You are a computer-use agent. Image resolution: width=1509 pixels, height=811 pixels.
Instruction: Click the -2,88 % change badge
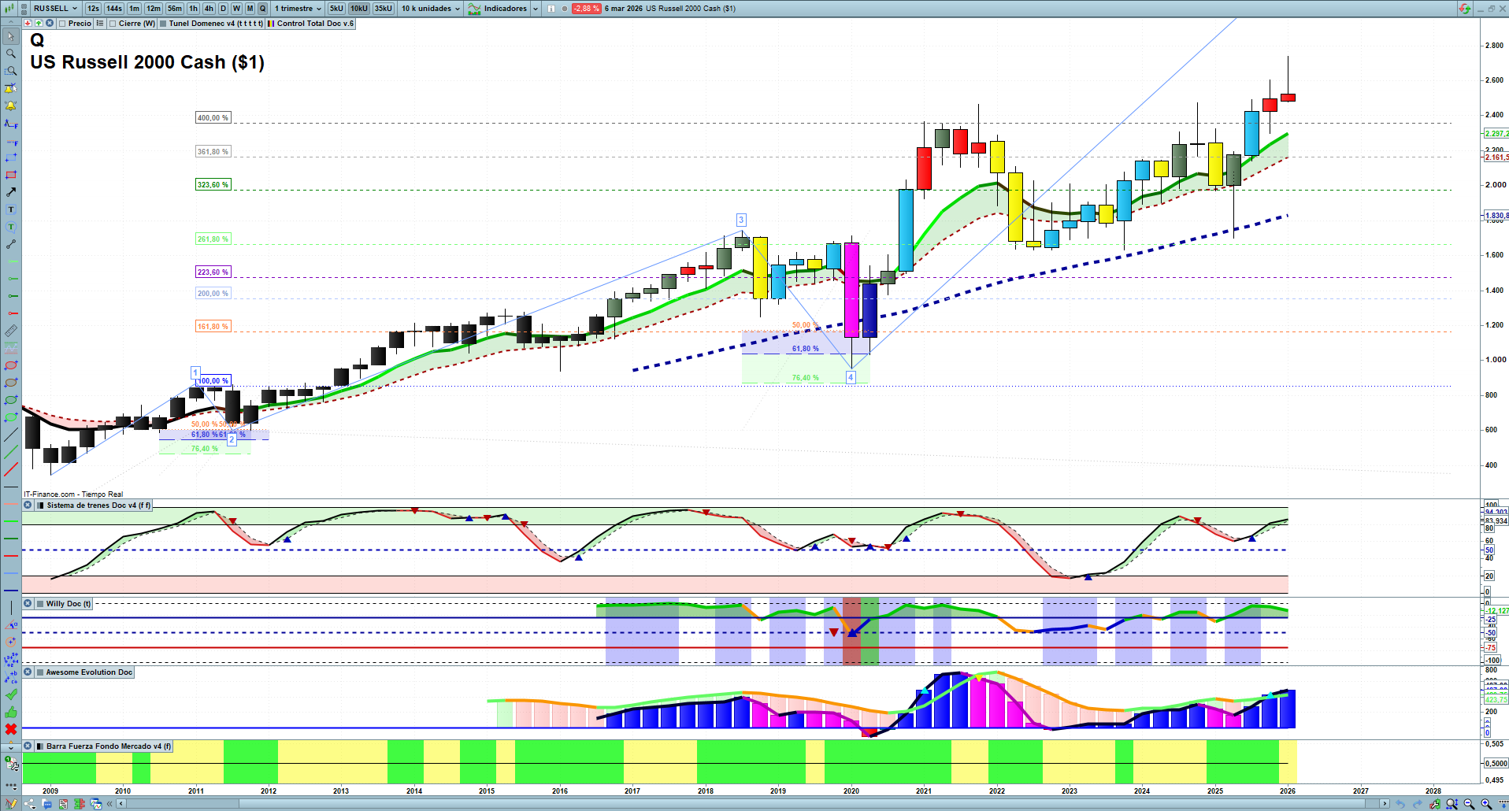tap(586, 9)
